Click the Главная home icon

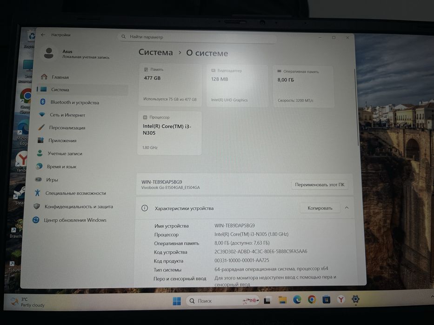point(44,77)
